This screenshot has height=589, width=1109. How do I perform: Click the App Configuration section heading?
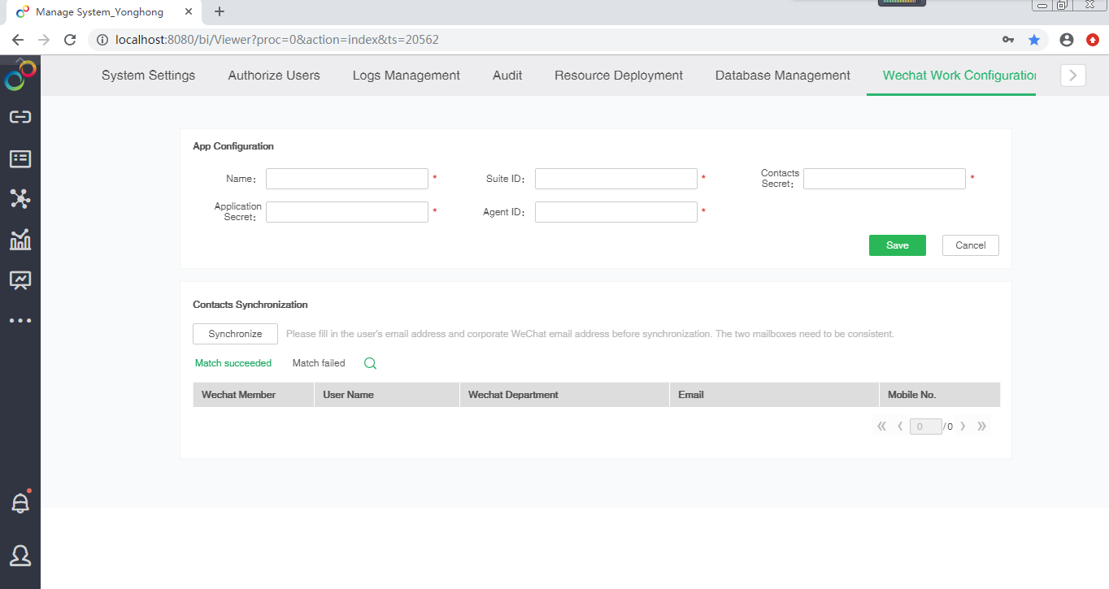(233, 146)
